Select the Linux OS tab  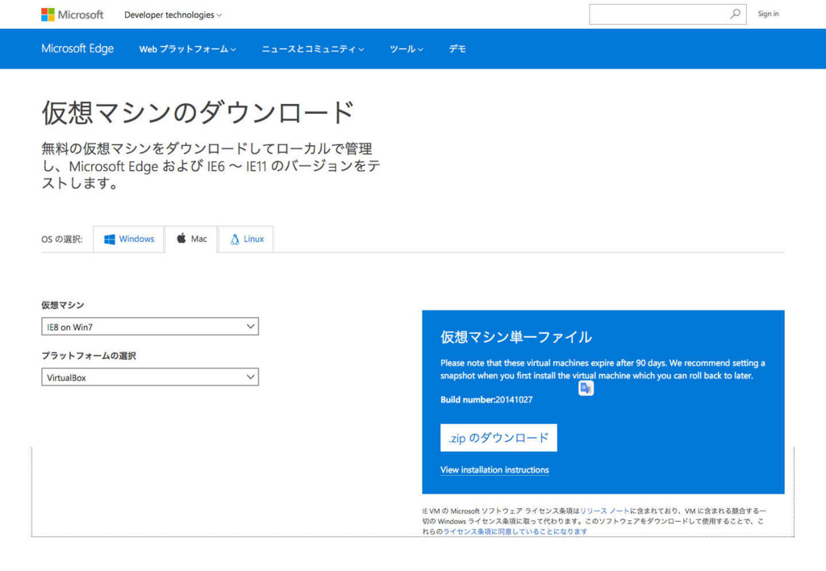click(x=246, y=240)
